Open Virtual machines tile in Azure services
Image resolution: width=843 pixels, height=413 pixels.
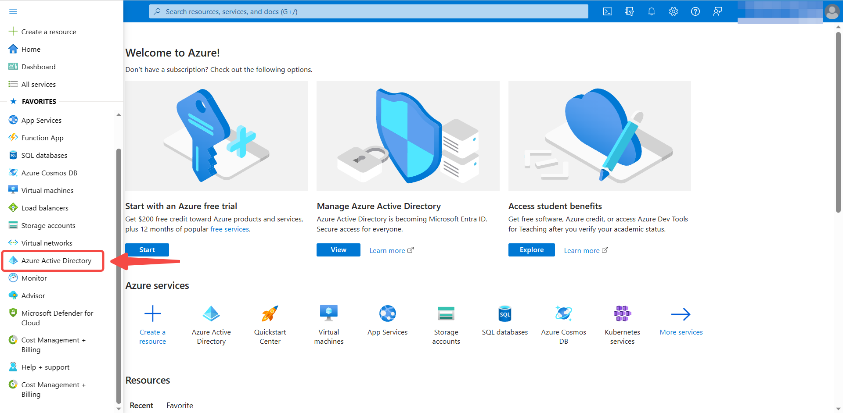click(x=329, y=325)
